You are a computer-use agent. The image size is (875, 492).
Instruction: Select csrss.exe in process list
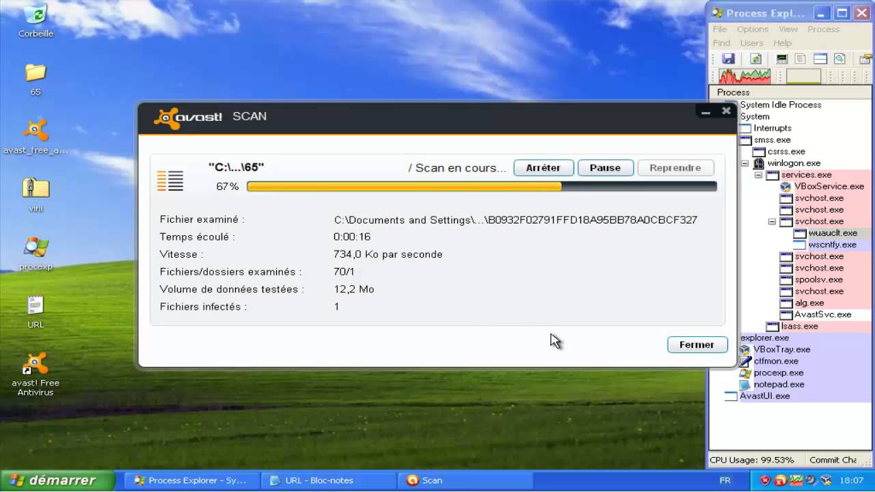786,152
